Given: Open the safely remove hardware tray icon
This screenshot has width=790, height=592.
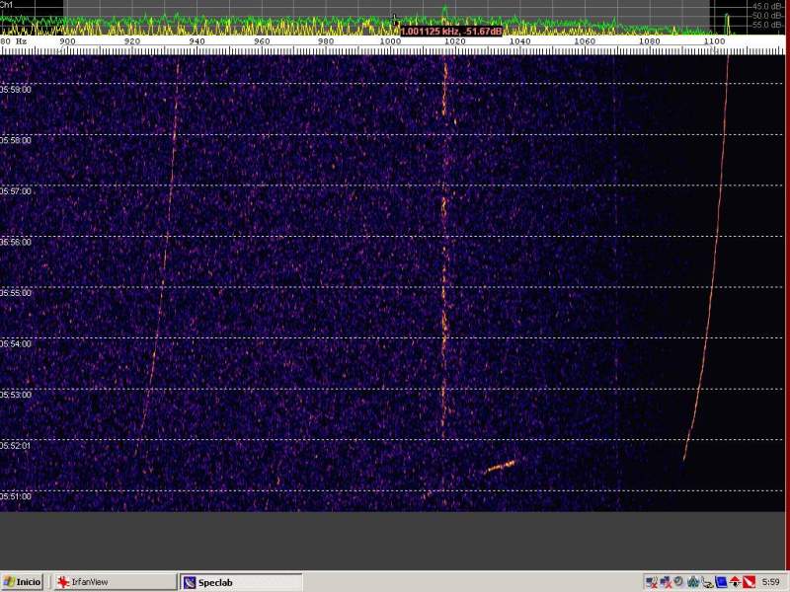Looking at the screenshot, I should point(707,582).
